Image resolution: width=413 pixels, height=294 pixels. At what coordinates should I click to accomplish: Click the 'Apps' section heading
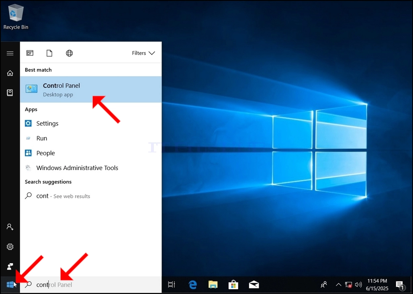(x=31, y=109)
